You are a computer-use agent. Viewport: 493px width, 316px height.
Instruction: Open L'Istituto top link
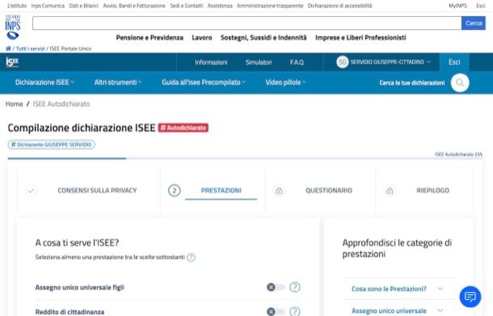coord(17,6)
